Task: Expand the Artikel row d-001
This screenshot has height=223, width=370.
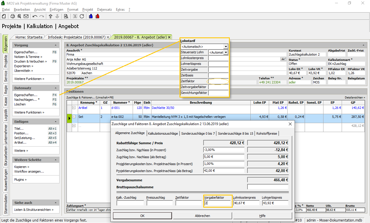Action: tap(74, 108)
